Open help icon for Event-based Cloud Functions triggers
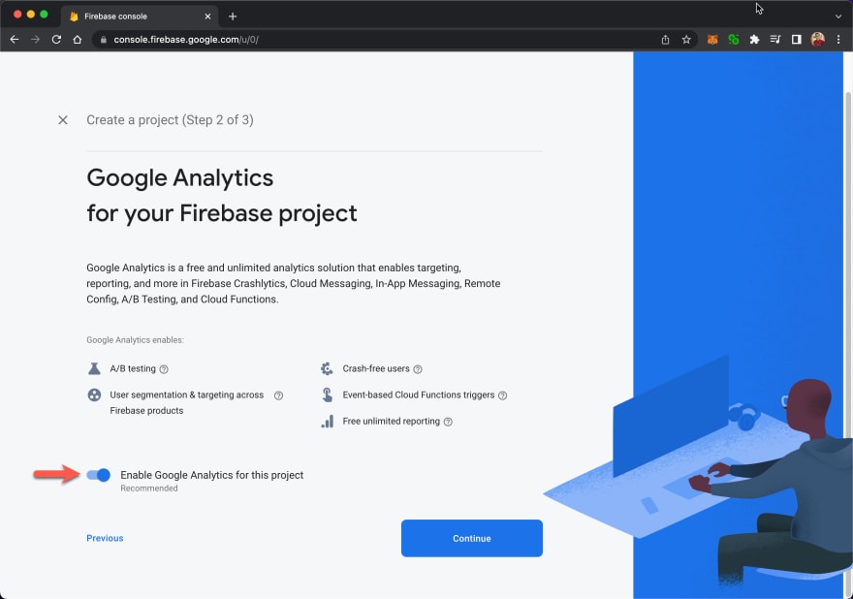The image size is (853, 599). pyautogui.click(x=503, y=395)
